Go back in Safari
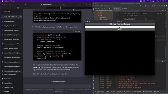Image resolution: width=168 pixels, height=94 pixels. coord(15,4)
